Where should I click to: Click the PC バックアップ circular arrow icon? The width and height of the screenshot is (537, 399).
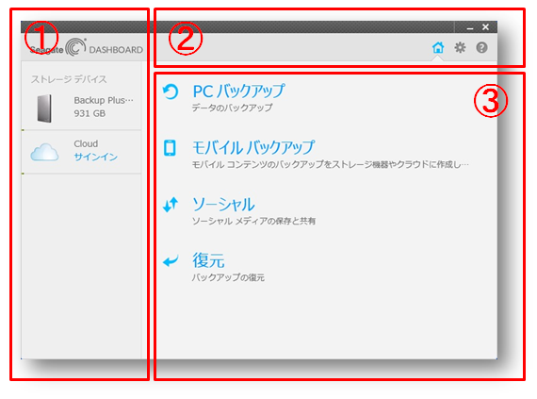[x=171, y=91]
